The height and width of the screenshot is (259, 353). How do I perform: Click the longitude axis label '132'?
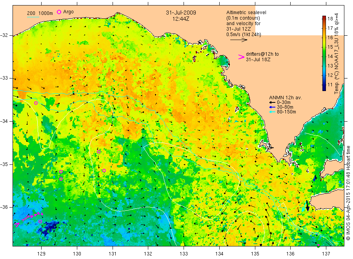tap(148, 254)
